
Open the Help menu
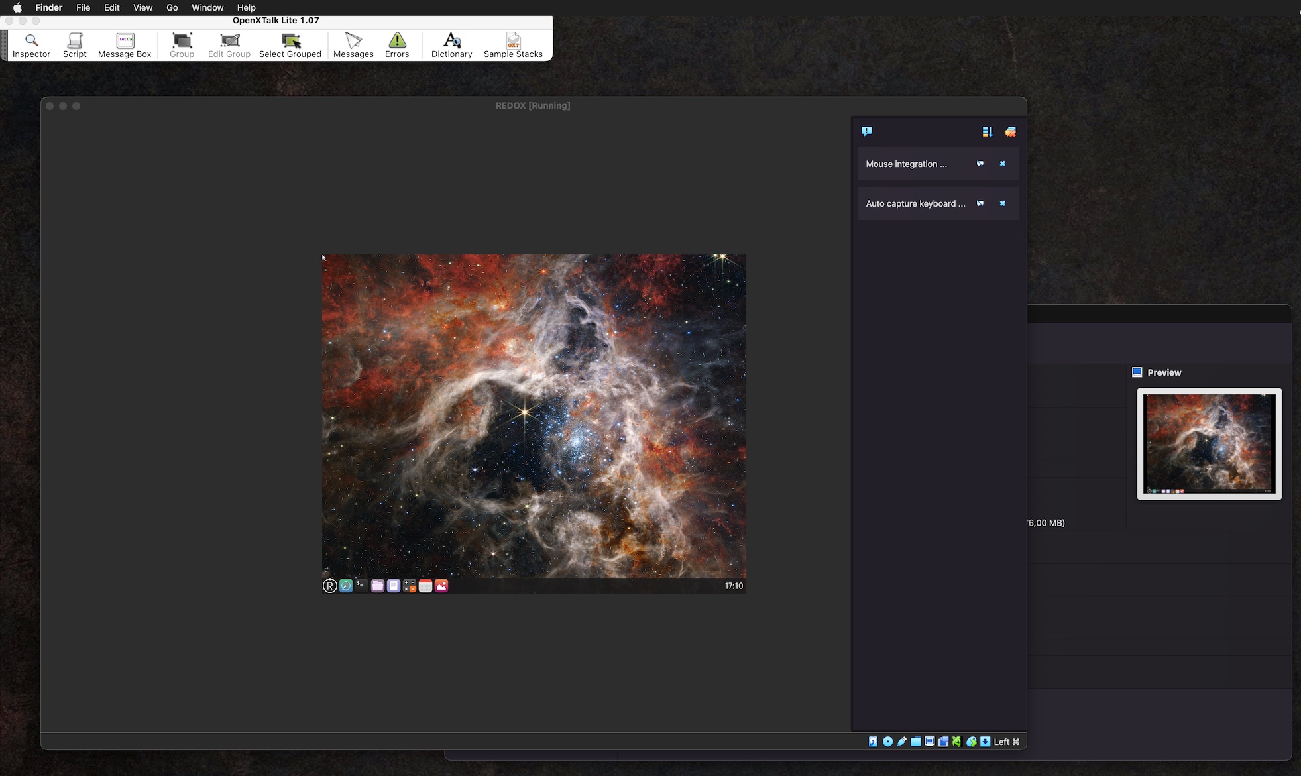[x=246, y=7]
